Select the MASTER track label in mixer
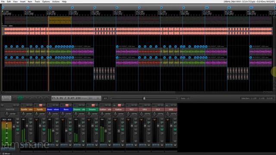276x155 pixels. tap(10, 109)
